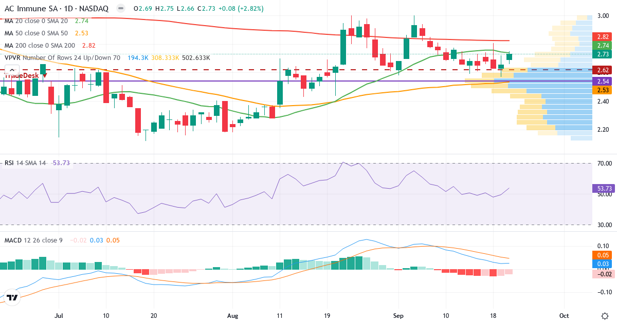
Task: Click the TradingView logo
Action: (x=12, y=297)
